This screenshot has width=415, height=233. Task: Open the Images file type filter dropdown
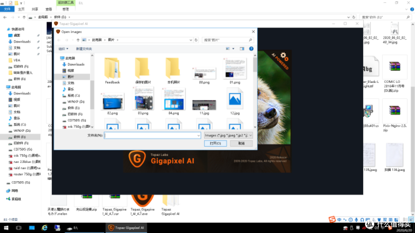coord(228,135)
